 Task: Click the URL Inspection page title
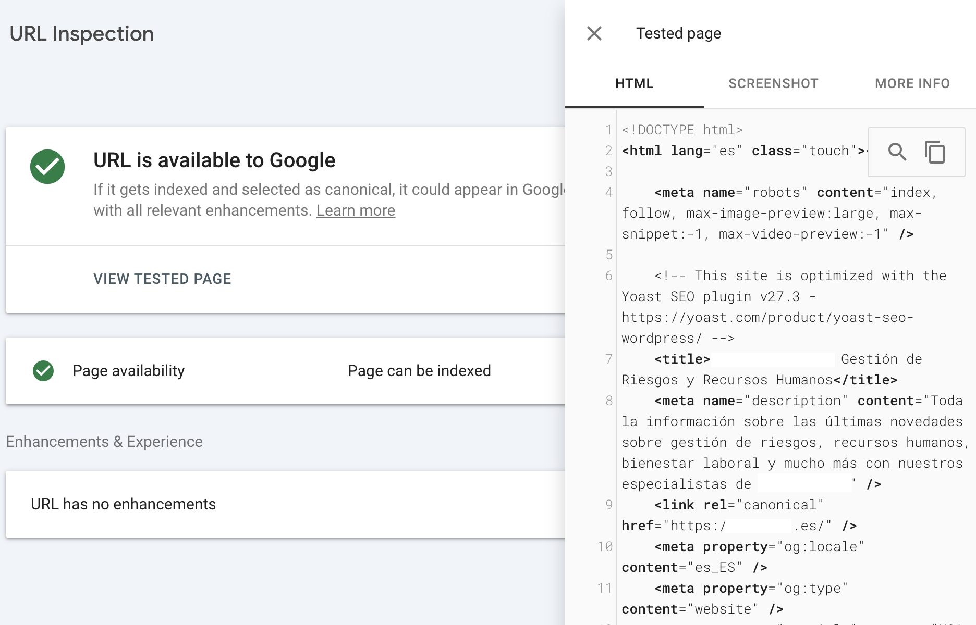[x=81, y=33]
